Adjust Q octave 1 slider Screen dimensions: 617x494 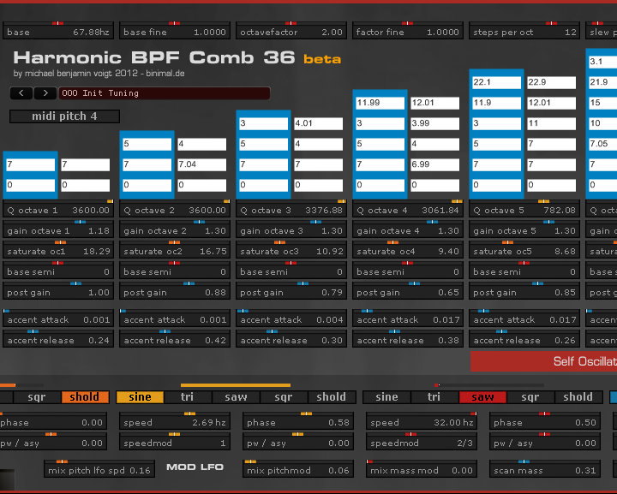pyautogui.click(x=58, y=209)
